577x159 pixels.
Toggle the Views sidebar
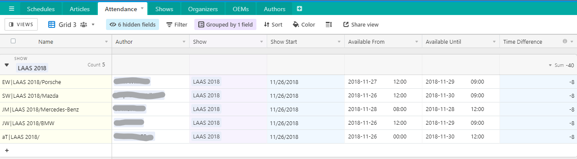(x=22, y=24)
